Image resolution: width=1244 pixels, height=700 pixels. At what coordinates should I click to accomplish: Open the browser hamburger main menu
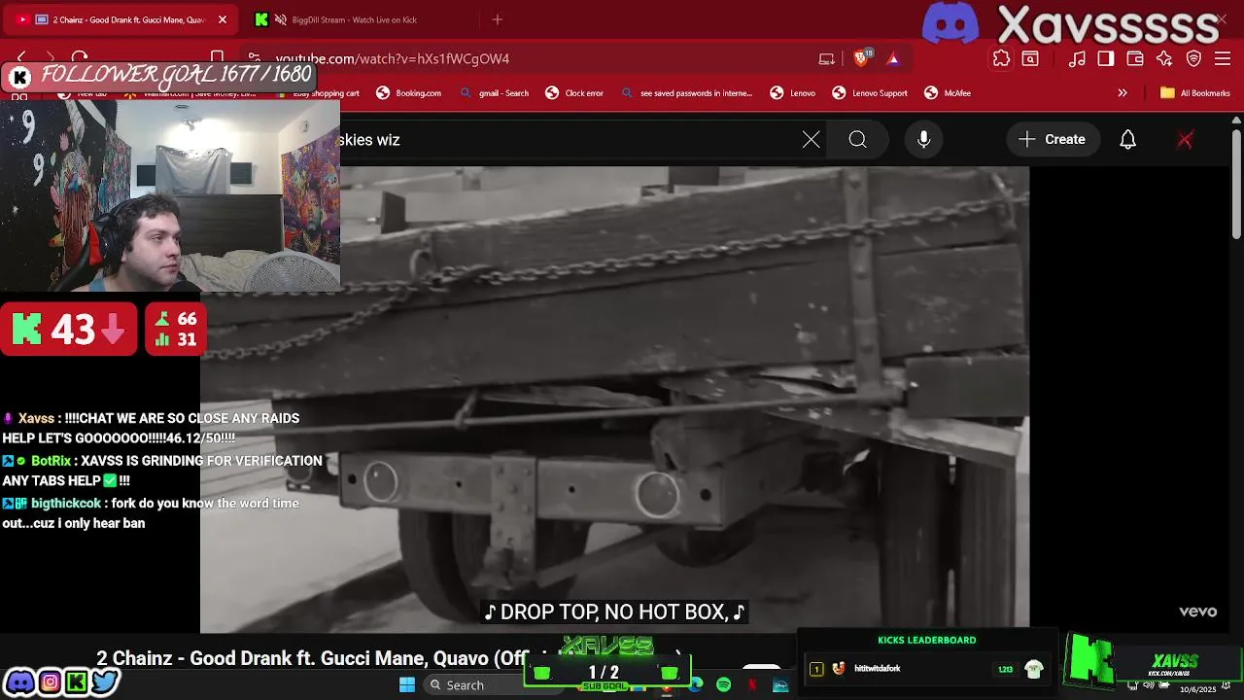coord(1224,58)
